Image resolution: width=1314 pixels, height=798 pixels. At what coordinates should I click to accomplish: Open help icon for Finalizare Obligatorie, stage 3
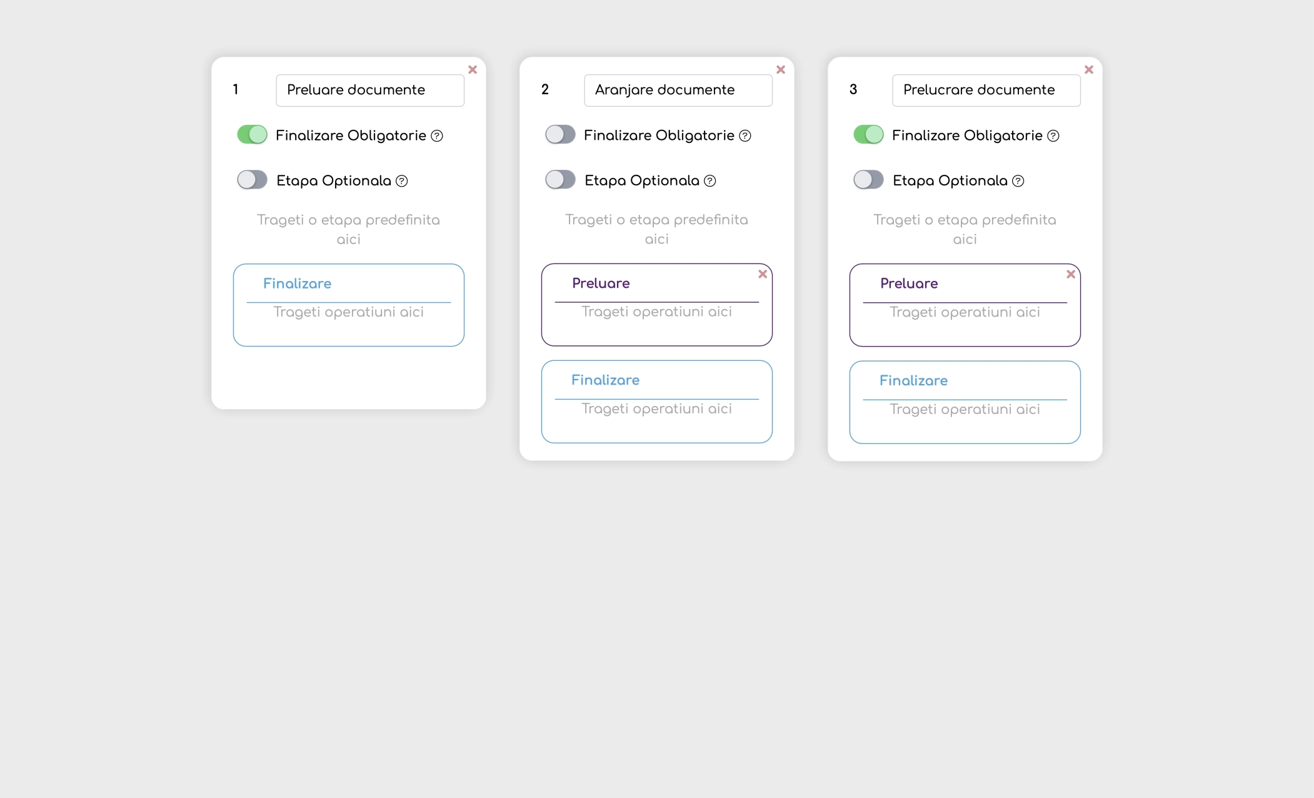point(1053,136)
